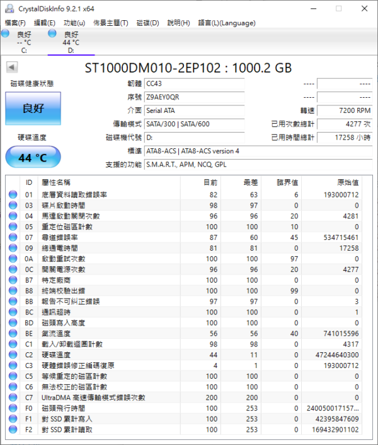
Task: Click status orb for attribute BB row
Action: (13, 301)
